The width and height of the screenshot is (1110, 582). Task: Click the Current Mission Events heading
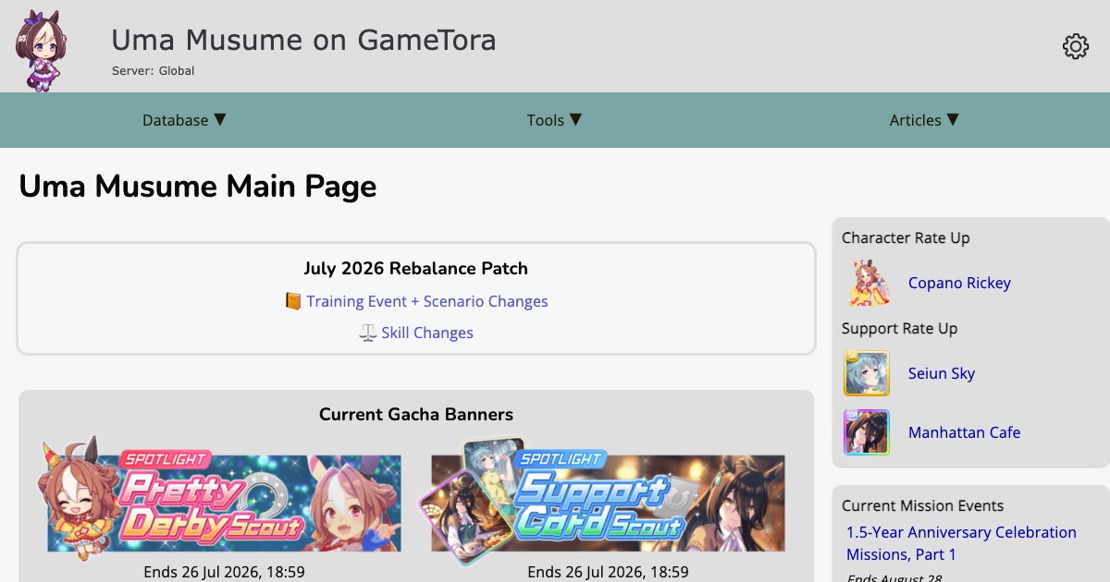click(922, 506)
